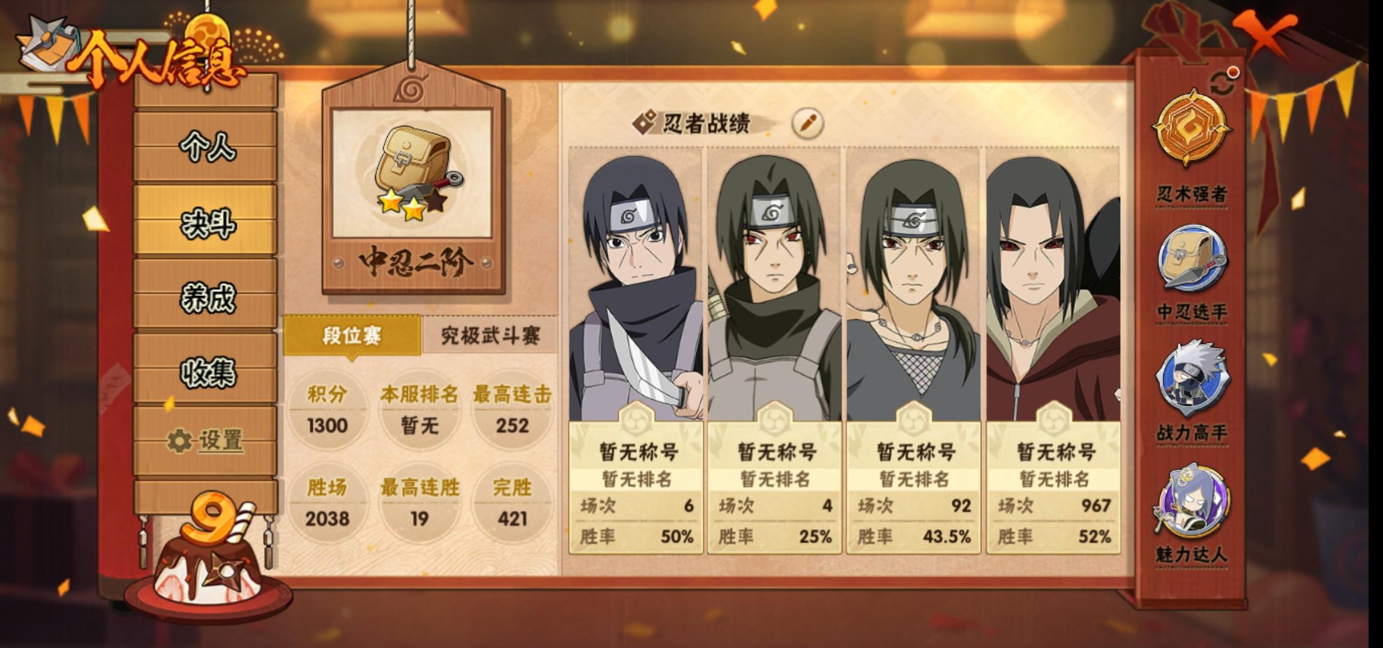
Task: Switch to the 段位赛 tab
Action: 352,335
